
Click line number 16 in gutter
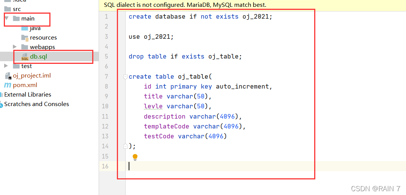(105, 166)
